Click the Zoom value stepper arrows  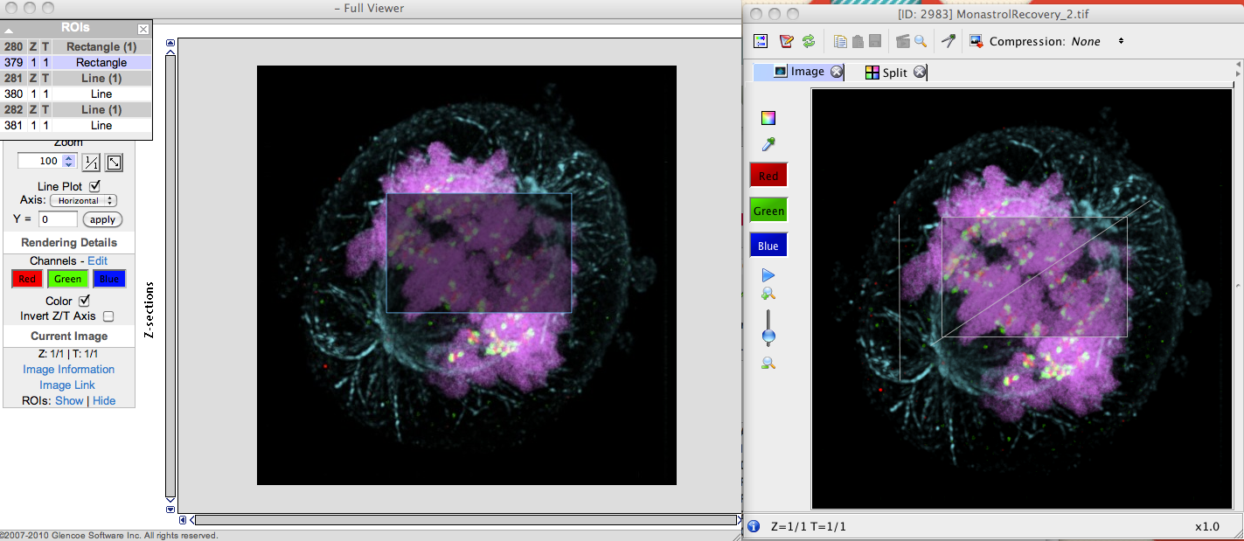tap(69, 161)
